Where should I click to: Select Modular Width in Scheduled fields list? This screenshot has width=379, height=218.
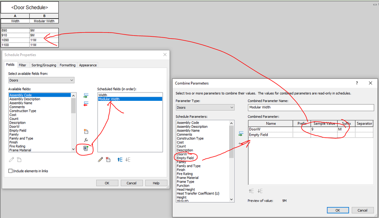(130, 99)
